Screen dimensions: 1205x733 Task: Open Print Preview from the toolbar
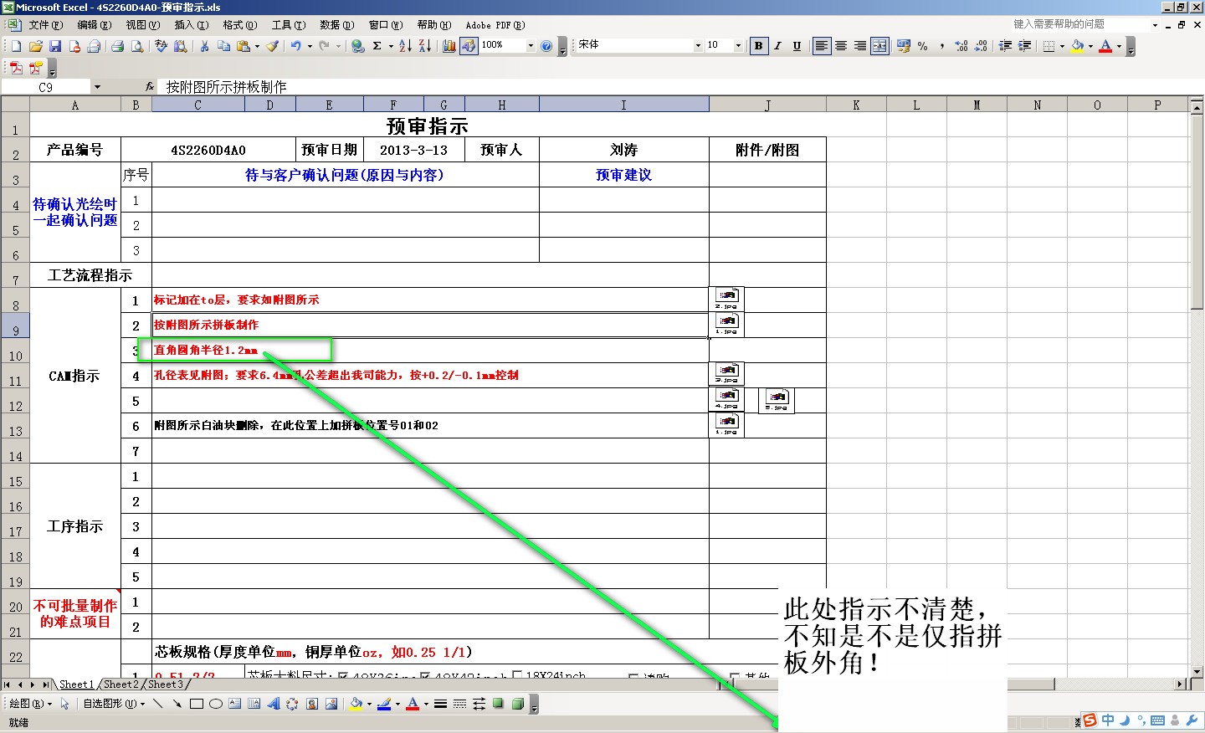[x=136, y=46]
